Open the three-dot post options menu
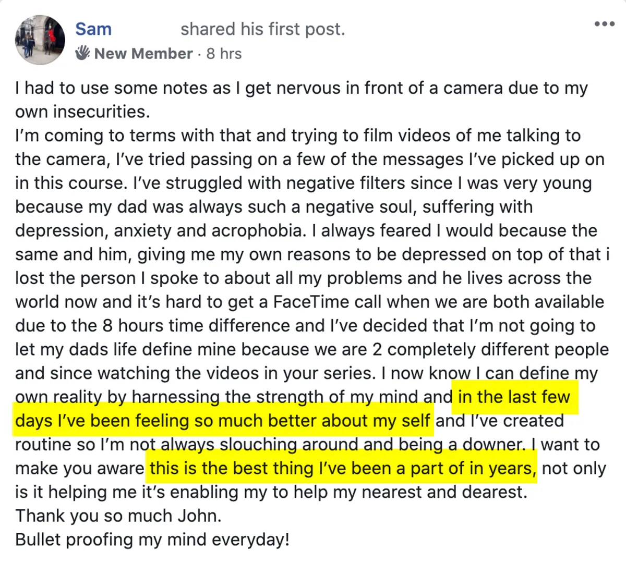This screenshot has width=626, height=563. click(x=605, y=24)
